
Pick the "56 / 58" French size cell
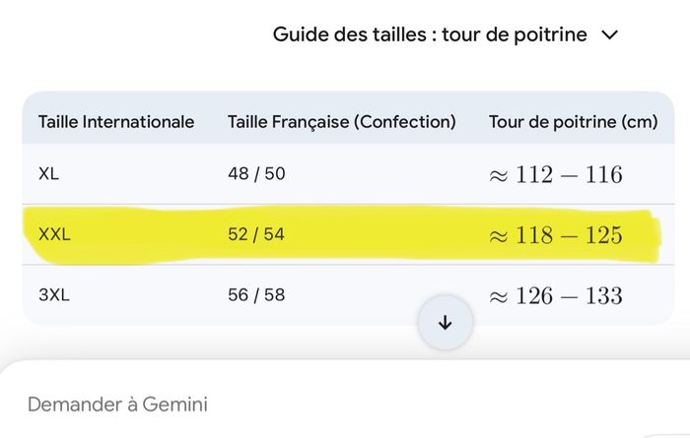click(256, 295)
